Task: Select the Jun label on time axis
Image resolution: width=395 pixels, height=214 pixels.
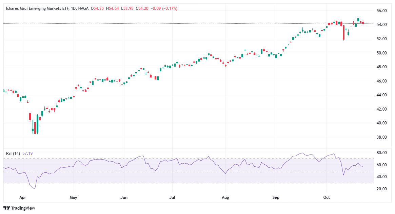Action: tap(124, 197)
